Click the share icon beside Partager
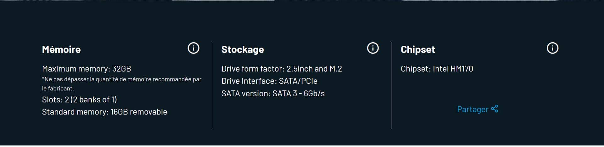Image resolution: width=604 pixels, height=147 pixels. (x=495, y=109)
